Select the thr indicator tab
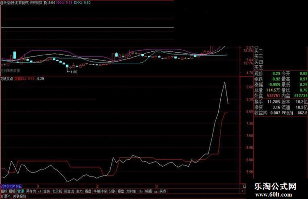The height and width of the screenshot is (199, 308). pos(140,191)
